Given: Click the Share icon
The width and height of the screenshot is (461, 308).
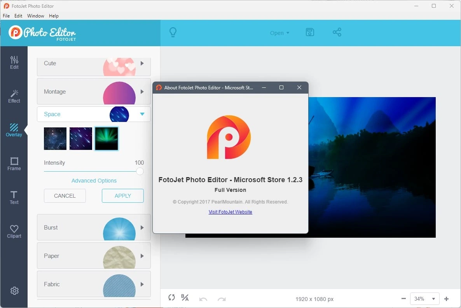Looking at the screenshot, I should (x=337, y=32).
